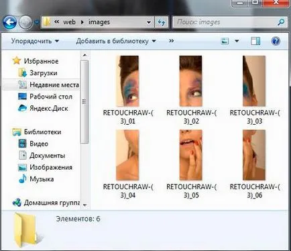Click file name 'RETOUCHRAW-(3)_06'
Screen dimensions: 291x251
tap(255, 191)
